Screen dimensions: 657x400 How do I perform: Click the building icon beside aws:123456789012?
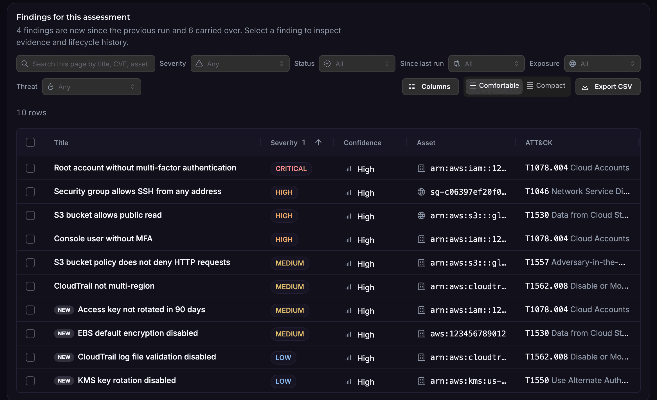pos(421,334)
